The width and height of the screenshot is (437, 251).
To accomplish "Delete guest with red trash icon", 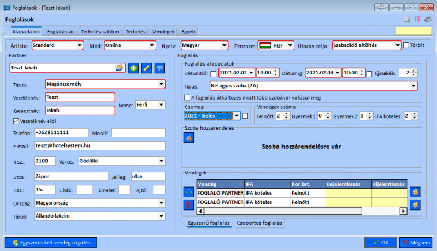I will pyautogui.click(x=188, y=205).
